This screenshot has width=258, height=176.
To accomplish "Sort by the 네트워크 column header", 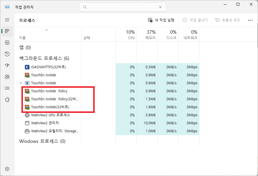I will 189,35.
